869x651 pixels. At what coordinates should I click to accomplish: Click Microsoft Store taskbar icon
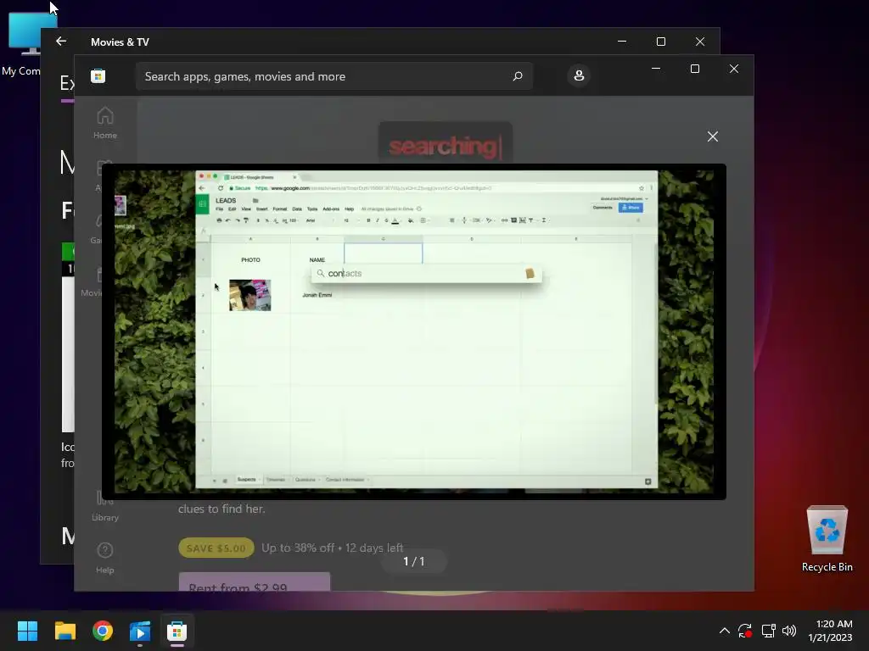(x=177, y=631)
